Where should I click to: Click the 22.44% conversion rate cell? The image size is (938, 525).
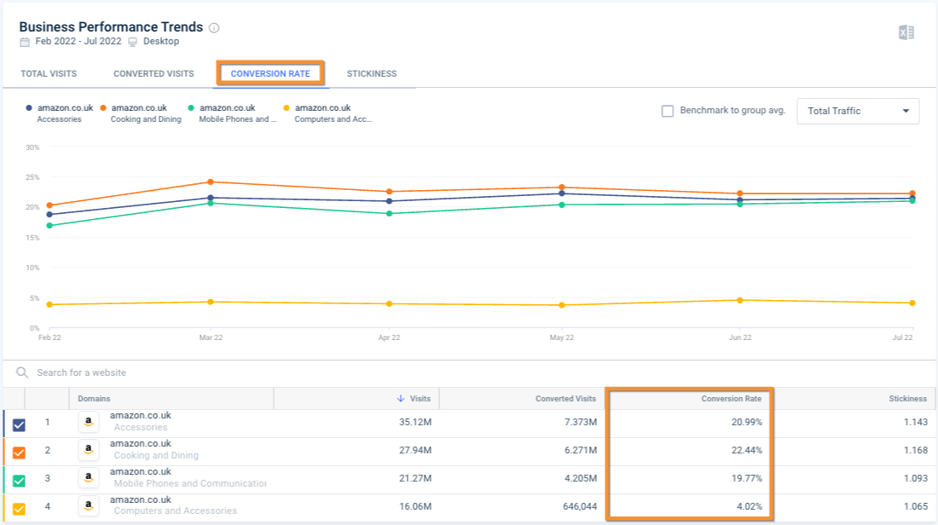[747, 450]
